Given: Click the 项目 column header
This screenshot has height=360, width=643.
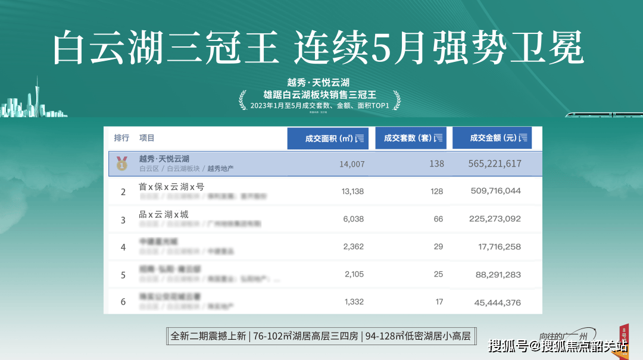Looking at the screenshot, I should tap(146, 138).
